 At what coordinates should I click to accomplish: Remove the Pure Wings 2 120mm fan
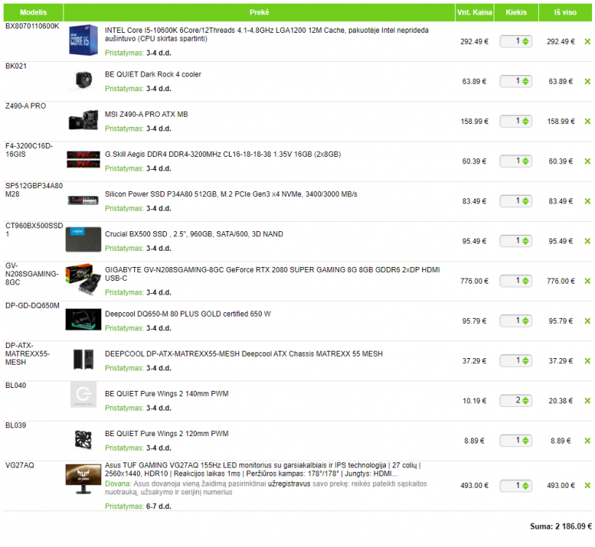coord(588,441)
